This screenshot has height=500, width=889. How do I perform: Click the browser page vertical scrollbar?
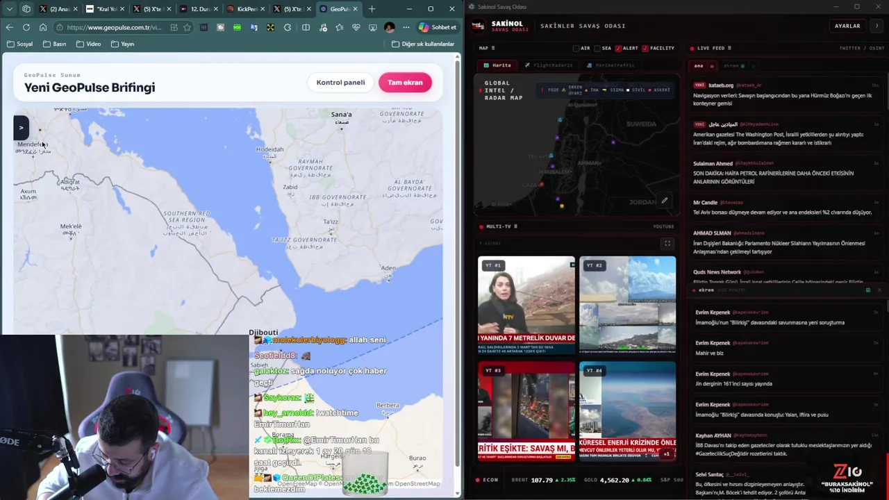[457, 264]
